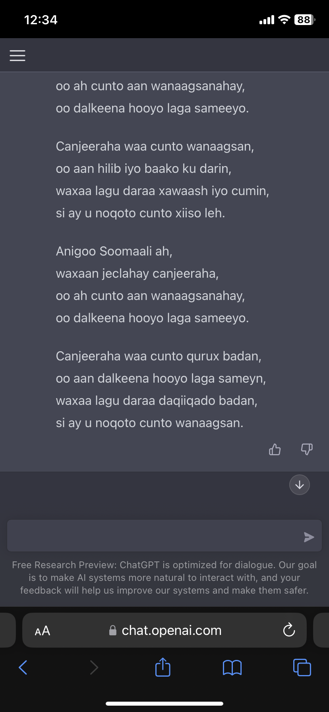The width and height of the screenshot is (329, 712).
Task: Open Safari AA reader options
Action: [x=43, y=631]
